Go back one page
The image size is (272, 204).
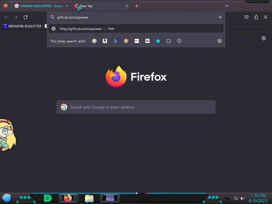pos(6,17)
